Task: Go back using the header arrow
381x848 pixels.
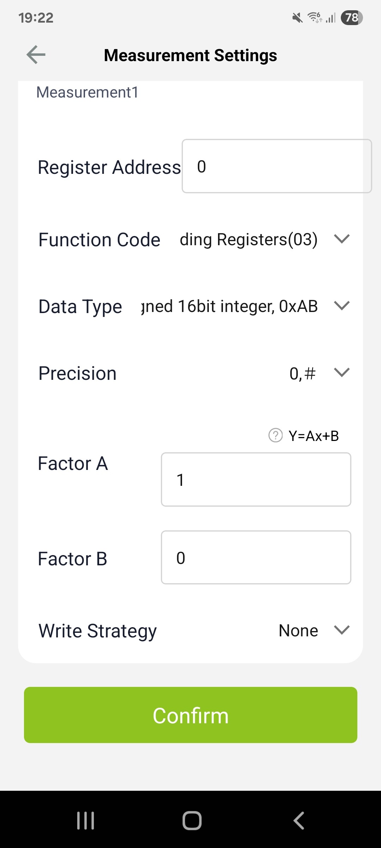Action: pos(36,55)
